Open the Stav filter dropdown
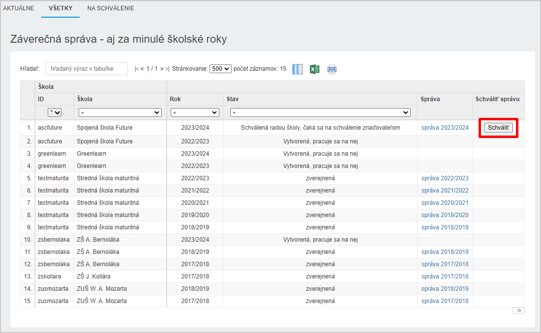 pos(320,112)
